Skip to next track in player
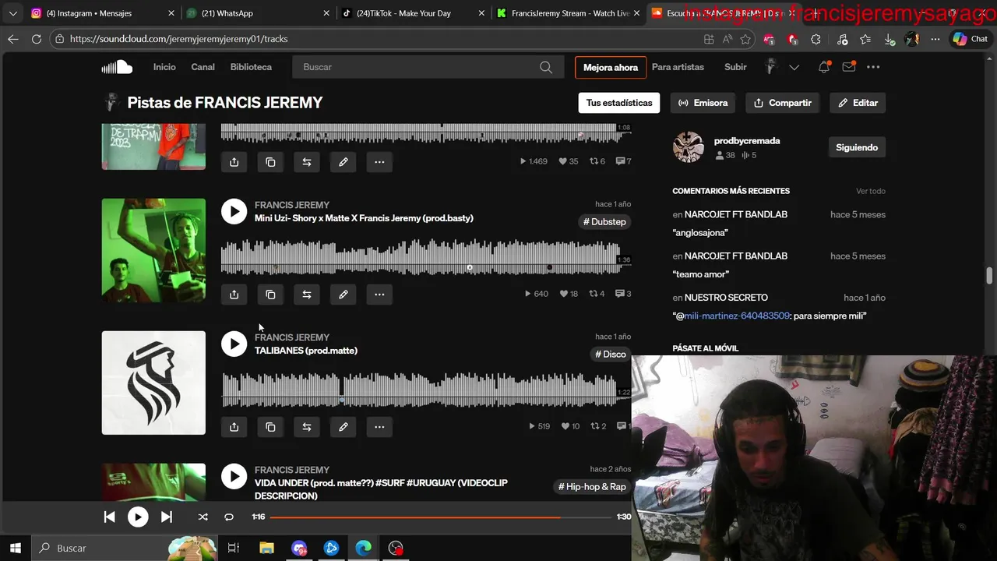Screen dimensions: 997x561 click(x=166, y=517)
